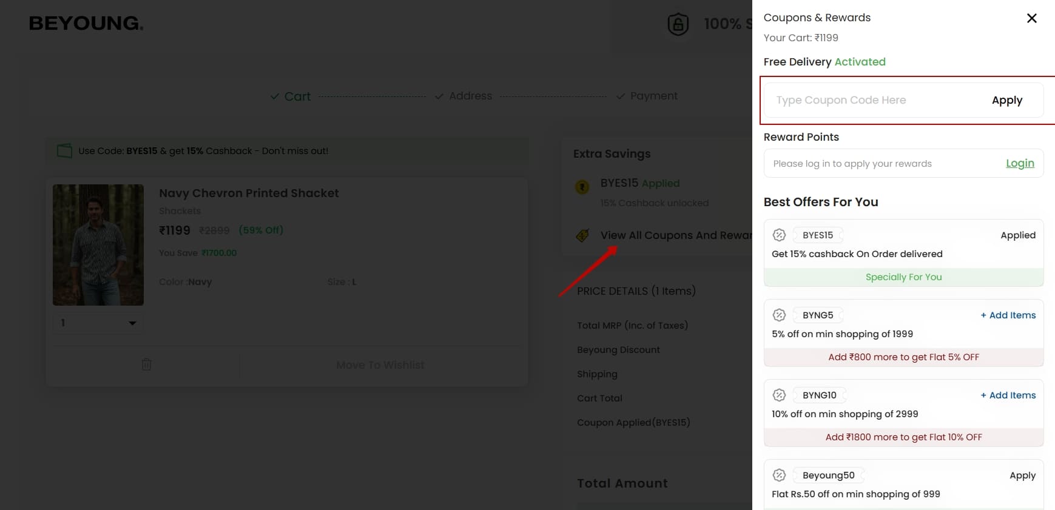Viewport: 1055px width, 510px height.
Task: Apply the Beyoung50 coupon
Action: pyautogui.click(x=1022, y=475)
